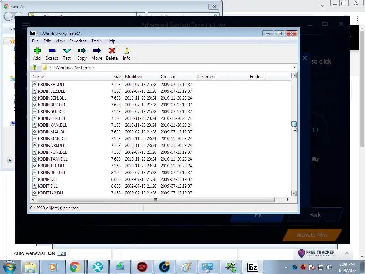Select the KBDINORI.DLL file
This screenshot has width=365, height=274.
[52, 145]
